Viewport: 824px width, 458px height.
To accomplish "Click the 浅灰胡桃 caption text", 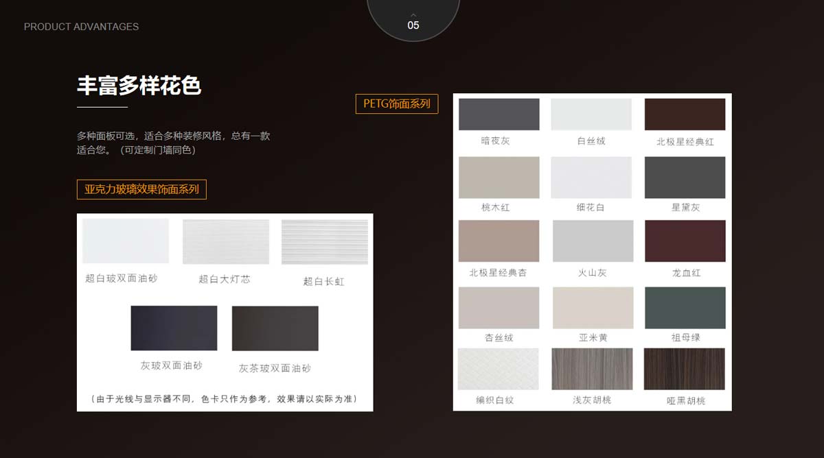I will coord(592,400).
